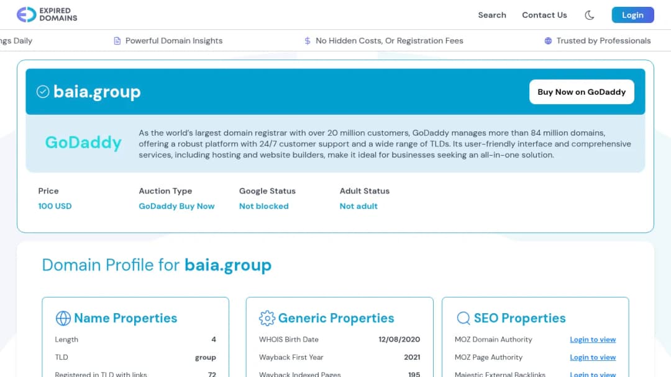Click the GoDaddy registrar logo text
The image size is (671, 377).
[83, 143]
